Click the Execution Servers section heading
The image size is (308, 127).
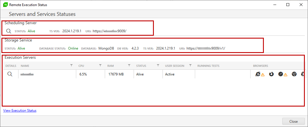tap(20, 57)
